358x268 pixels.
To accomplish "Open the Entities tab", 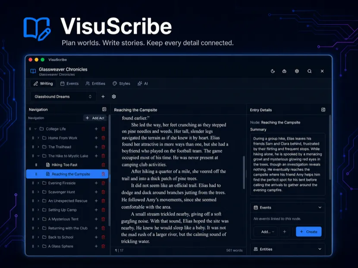I will tap(95, 84).
